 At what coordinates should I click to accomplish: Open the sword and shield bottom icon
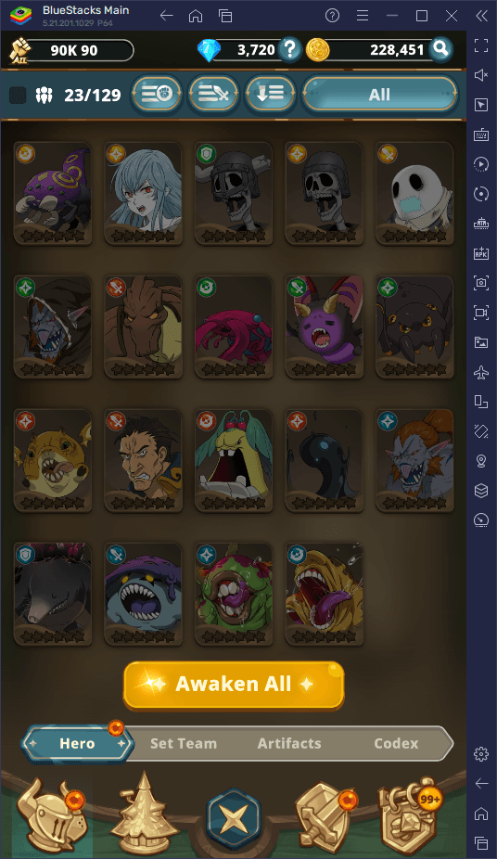(325, 814)
